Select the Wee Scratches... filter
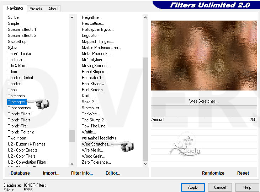This screenshot has width=260, height=192. [x=96, y=144]
